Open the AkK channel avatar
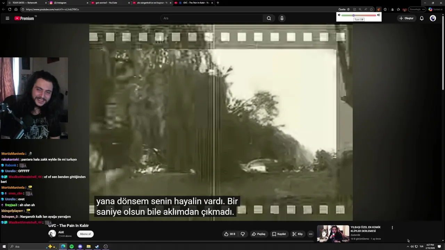 (x=52, y=234)
